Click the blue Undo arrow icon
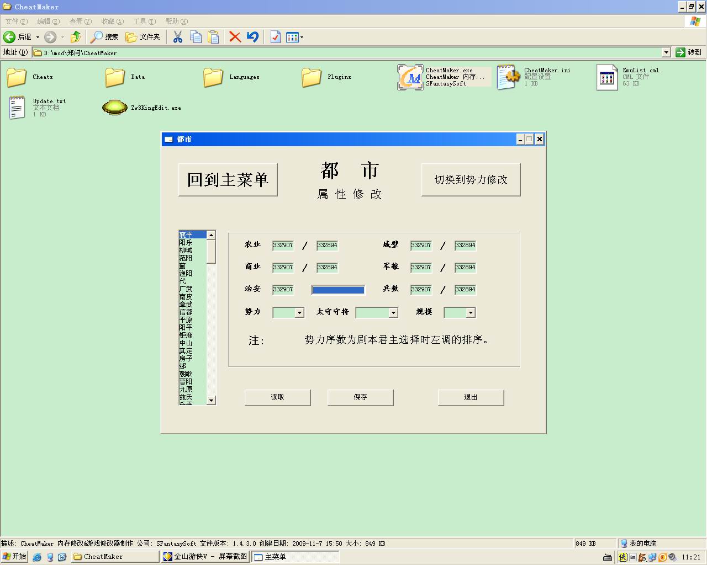The width and height of the screenshot is (707, 565). pos(253,37)
